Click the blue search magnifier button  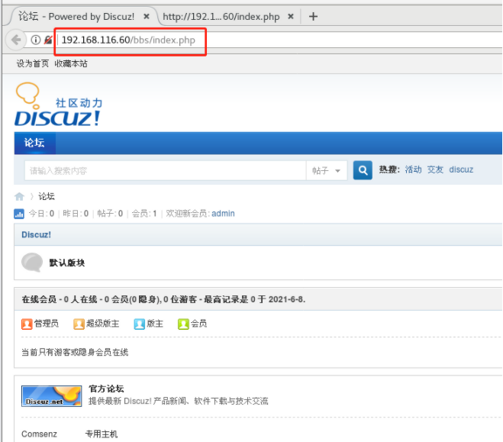coord(363,170)
